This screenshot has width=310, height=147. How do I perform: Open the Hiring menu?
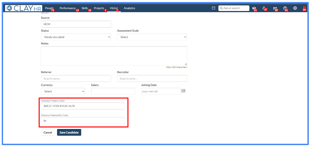point(114,8)
